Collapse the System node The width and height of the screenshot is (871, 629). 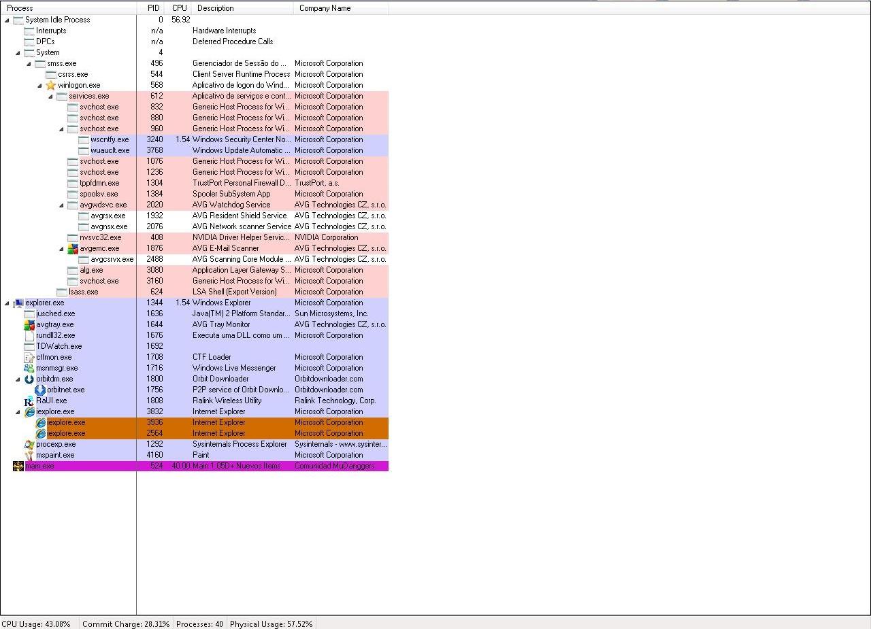[x=18, y=52]
